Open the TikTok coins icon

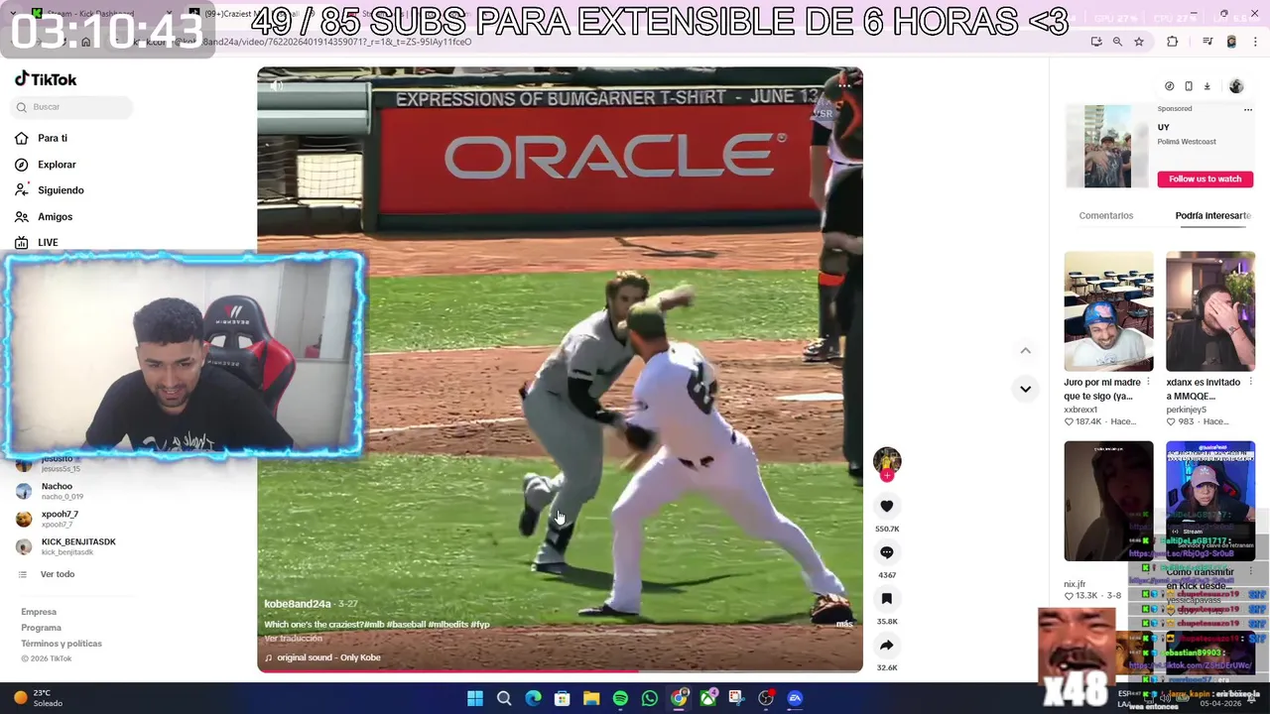[1169, 86]
